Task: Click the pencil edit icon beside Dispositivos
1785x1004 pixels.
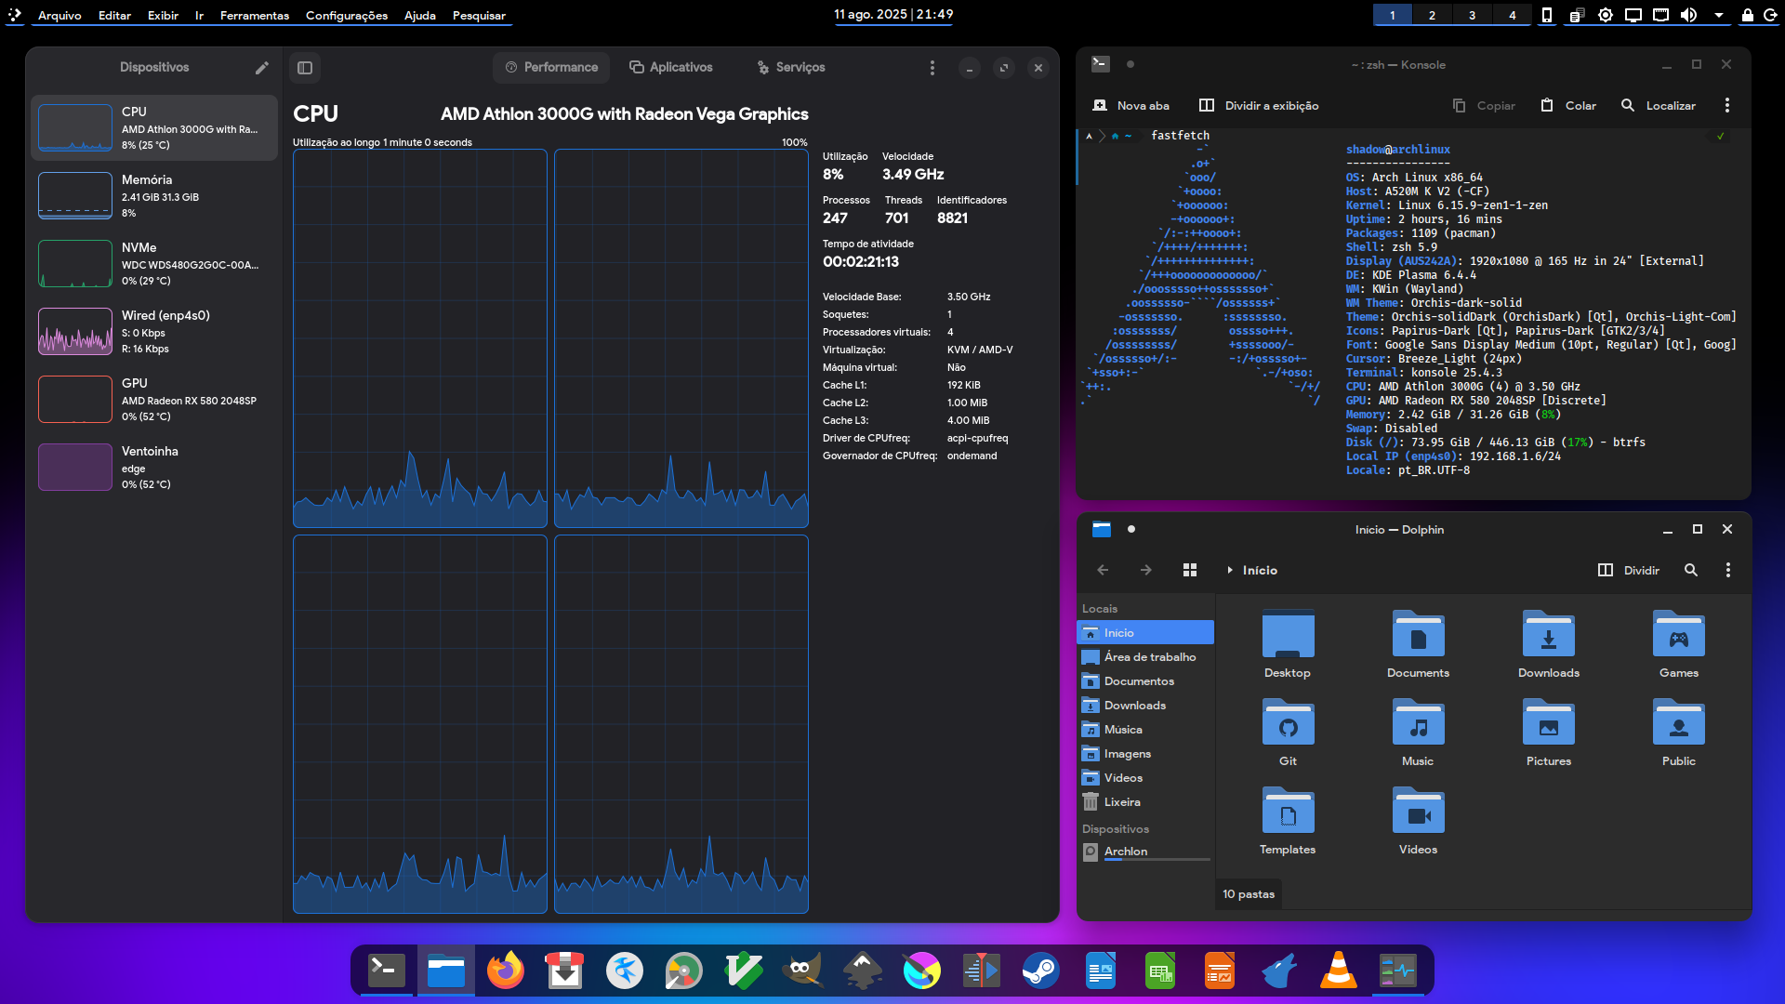Action: 262,68
